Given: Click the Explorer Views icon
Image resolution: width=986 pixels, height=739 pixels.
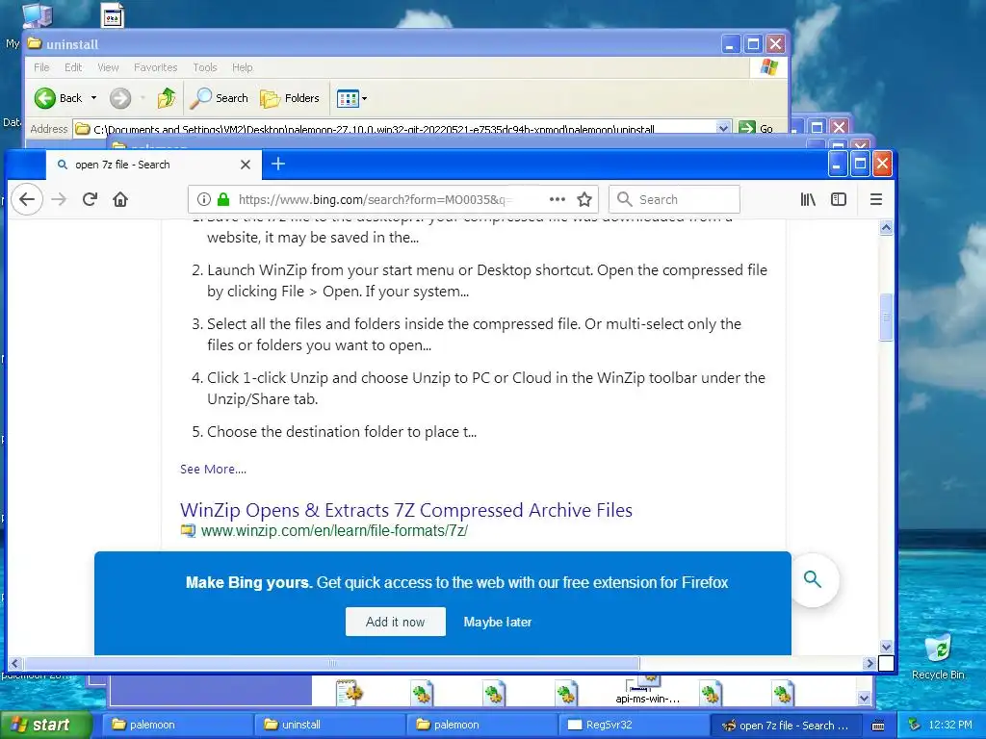Looking at the screenshot, I should pyautogui.click(x=347, y=98).
